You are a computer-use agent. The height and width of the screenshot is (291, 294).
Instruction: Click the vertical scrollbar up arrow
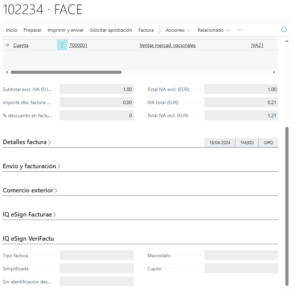tap(287, 41)
